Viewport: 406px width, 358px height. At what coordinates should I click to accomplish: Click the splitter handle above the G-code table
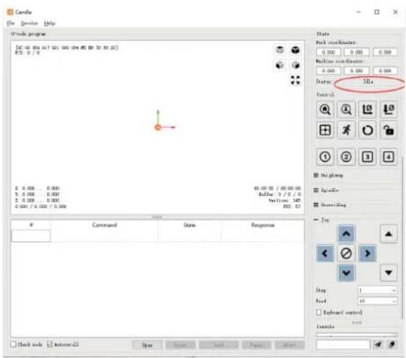click(x=157, y=217)
